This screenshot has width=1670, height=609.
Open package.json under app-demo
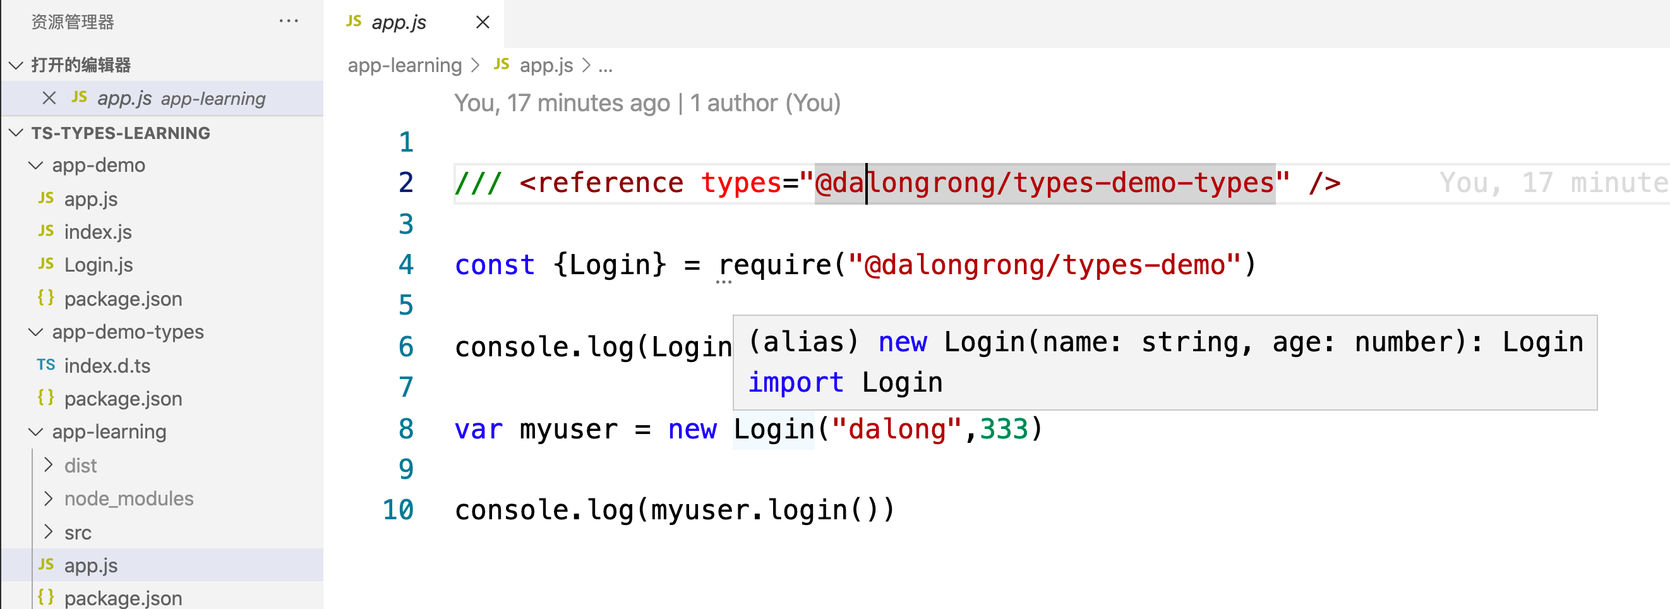coord(162,298)
